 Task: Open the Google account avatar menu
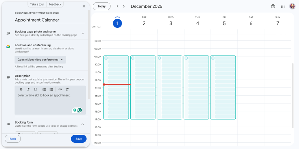(292, 6)
